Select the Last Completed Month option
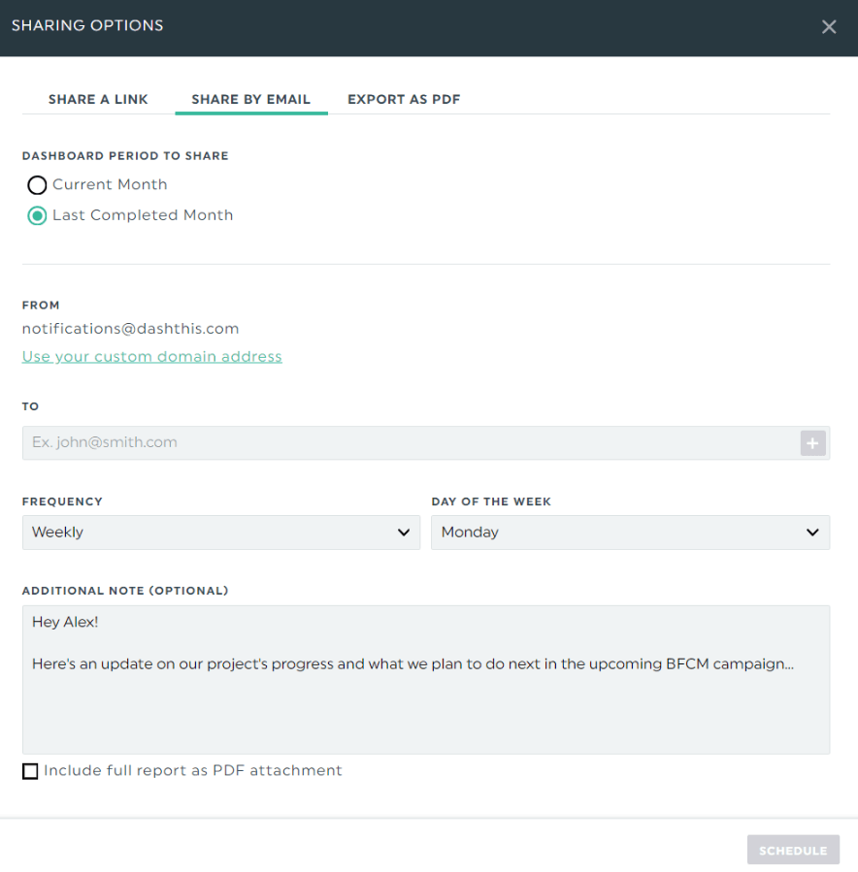The height and width of the screenshot is (872, 858). (x=37, y=215)
